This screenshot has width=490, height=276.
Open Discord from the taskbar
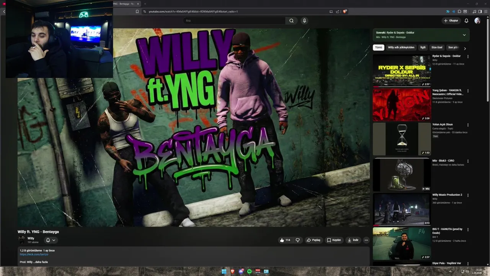click(241, 271)
